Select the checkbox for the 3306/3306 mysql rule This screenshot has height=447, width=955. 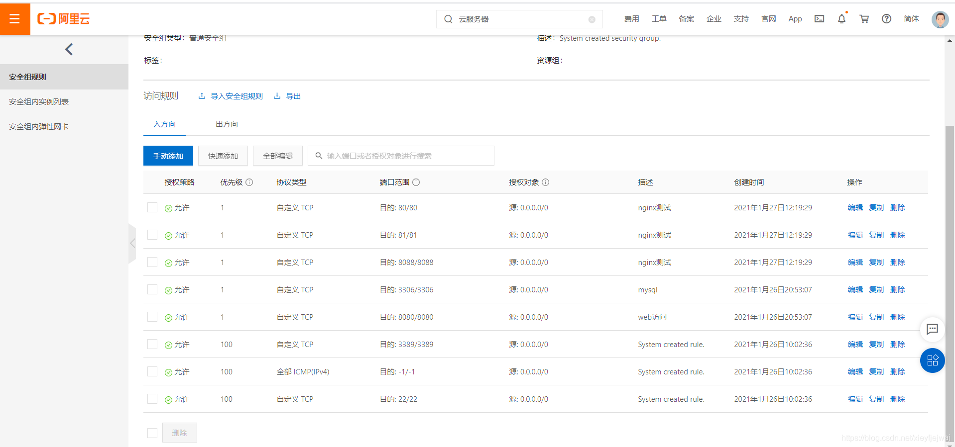click(152, 289)
